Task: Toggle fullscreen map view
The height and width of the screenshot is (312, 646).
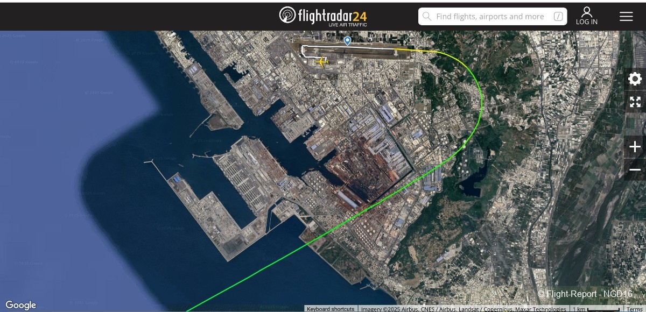Action: [x=635, y=102]
